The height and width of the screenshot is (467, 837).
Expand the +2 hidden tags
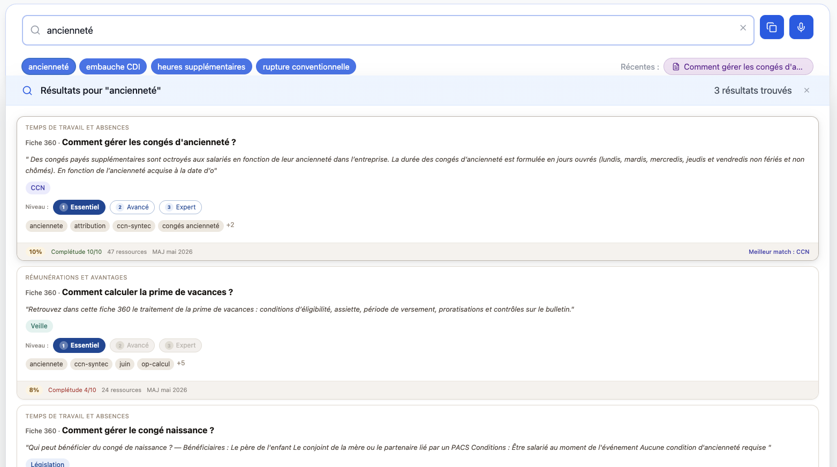click(230, 225)
